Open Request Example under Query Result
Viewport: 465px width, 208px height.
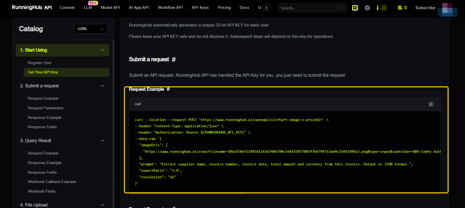tap(43, 153)
